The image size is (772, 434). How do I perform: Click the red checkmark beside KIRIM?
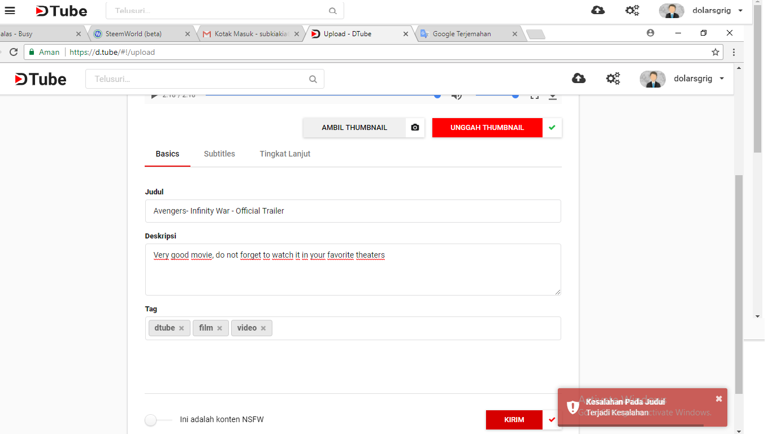(x=552, y=420)
